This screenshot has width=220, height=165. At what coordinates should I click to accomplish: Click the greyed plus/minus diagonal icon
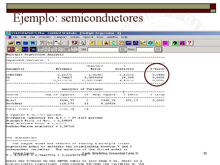(74, 50)
